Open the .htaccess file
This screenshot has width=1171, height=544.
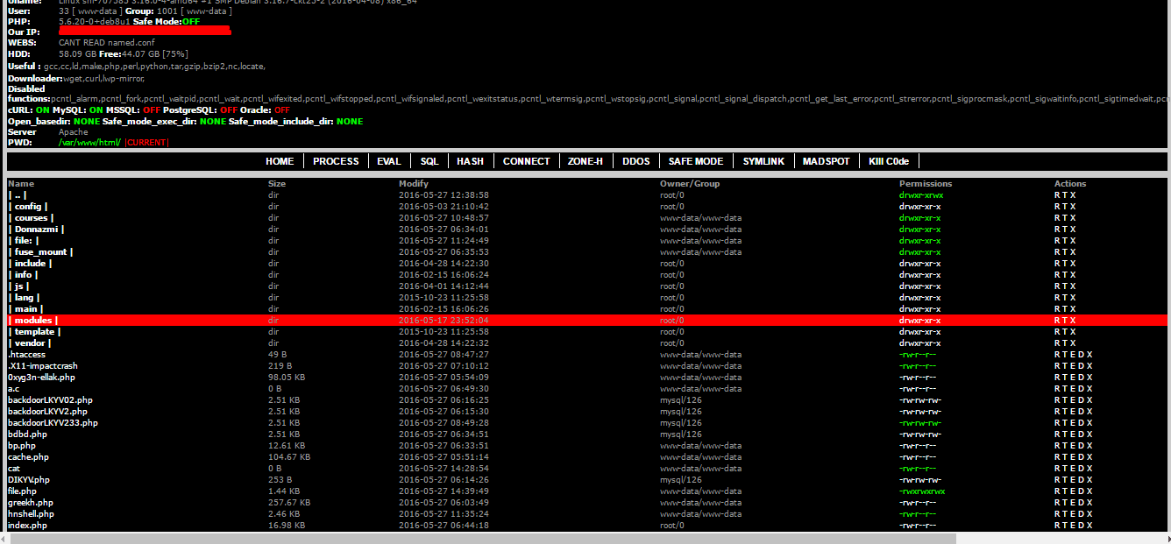tap(26, 355)
